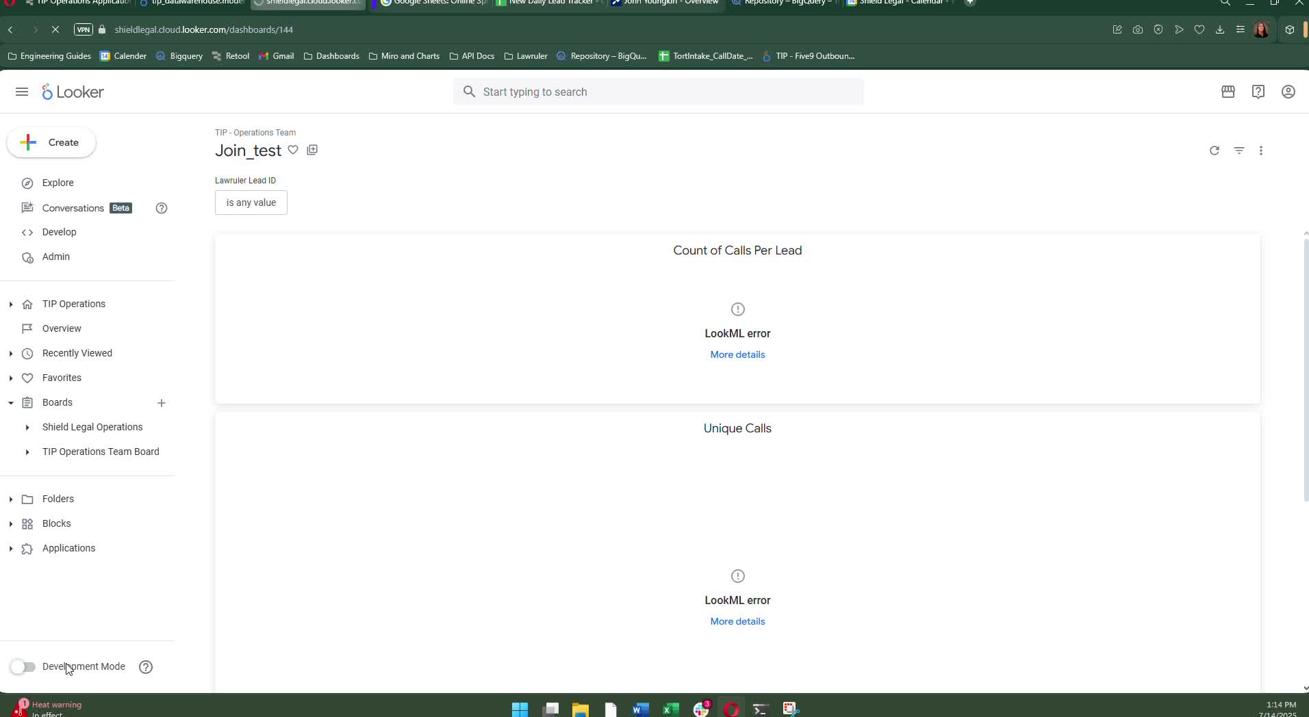Open More details under Count of Calls Per Lead

tap(737, 354)
